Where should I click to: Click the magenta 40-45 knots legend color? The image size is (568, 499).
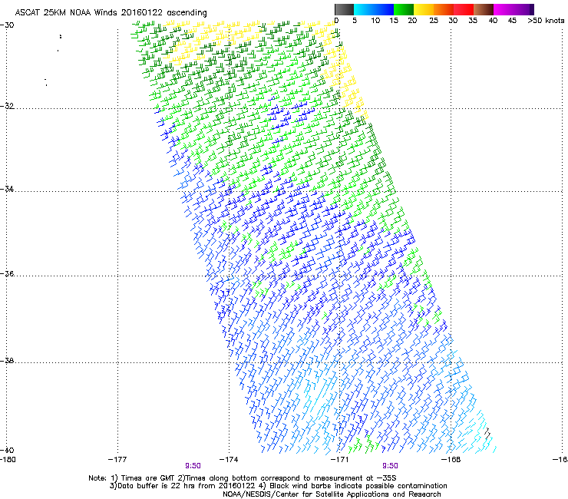(x=504, y=9)
